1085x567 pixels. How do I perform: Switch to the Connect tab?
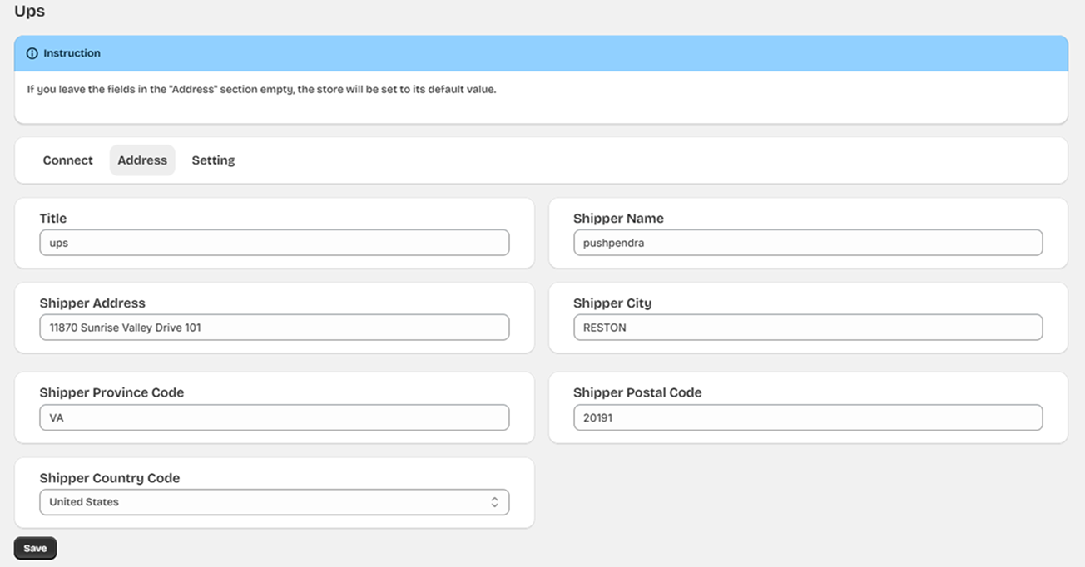point(67,160)
